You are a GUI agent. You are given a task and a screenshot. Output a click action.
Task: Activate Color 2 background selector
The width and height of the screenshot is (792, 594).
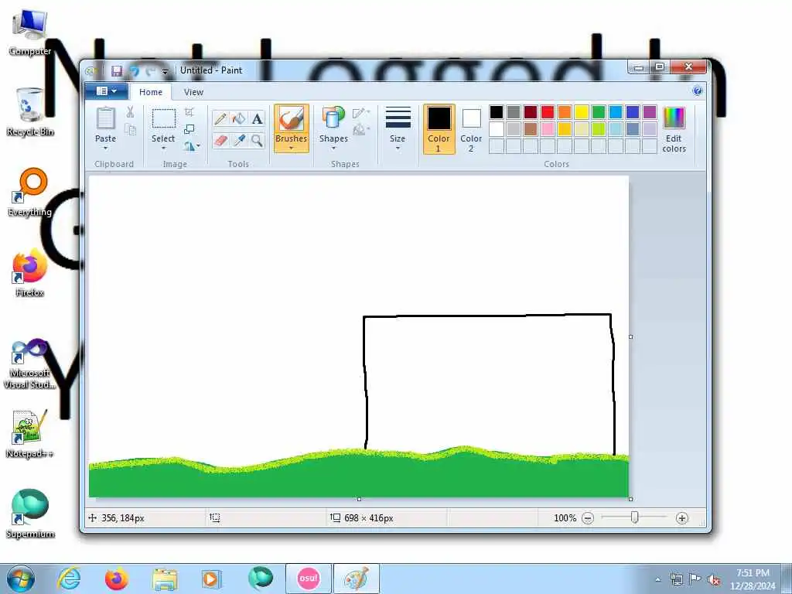point(471,129)
